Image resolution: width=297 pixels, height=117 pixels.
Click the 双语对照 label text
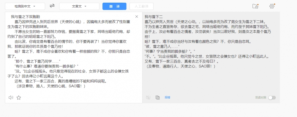tap(261, 97)
